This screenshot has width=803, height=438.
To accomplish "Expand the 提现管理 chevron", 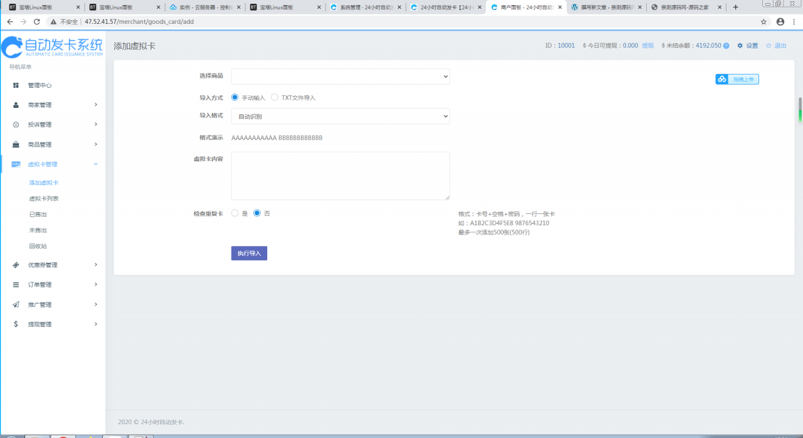I will coord(95,324).
